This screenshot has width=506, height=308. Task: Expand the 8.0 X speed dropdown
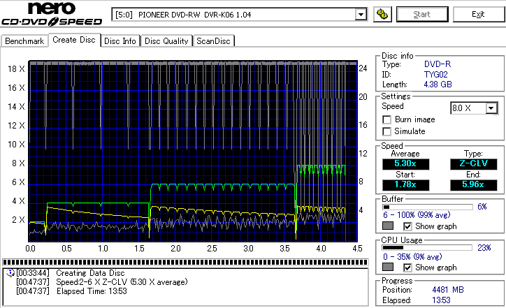point(491,108)
